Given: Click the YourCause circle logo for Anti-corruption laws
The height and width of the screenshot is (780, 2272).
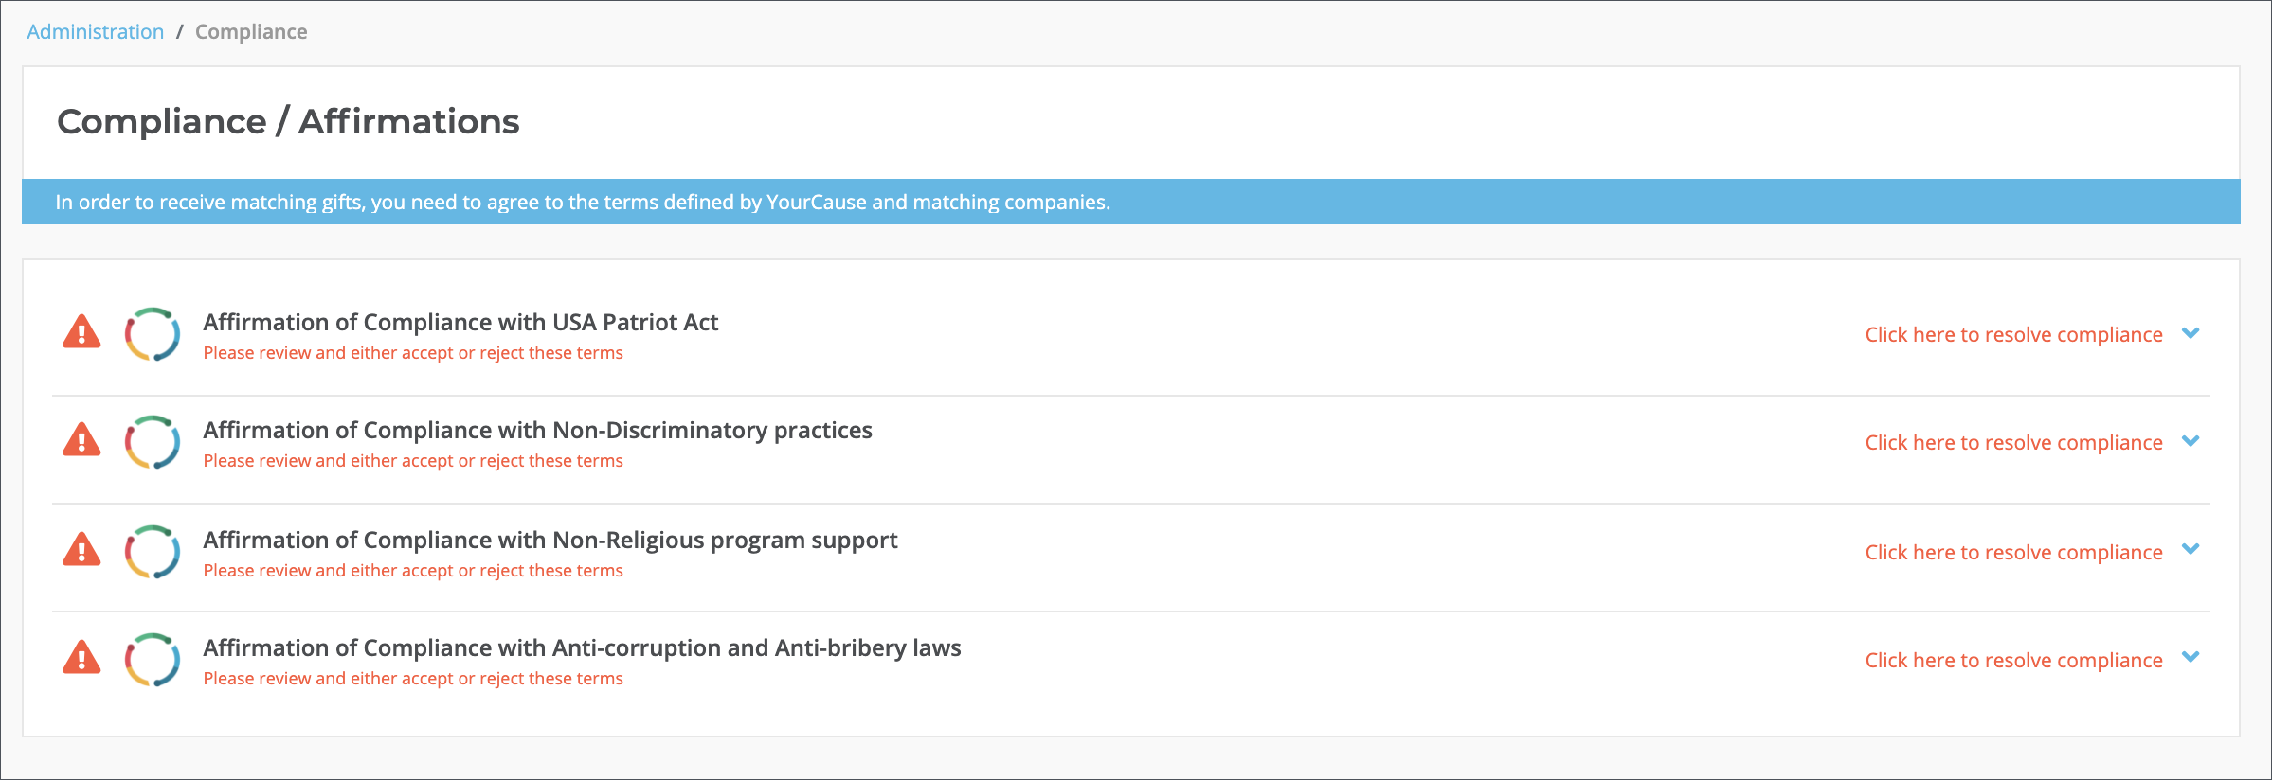Looking at the screenshot, I should click(x=153, y=660).
